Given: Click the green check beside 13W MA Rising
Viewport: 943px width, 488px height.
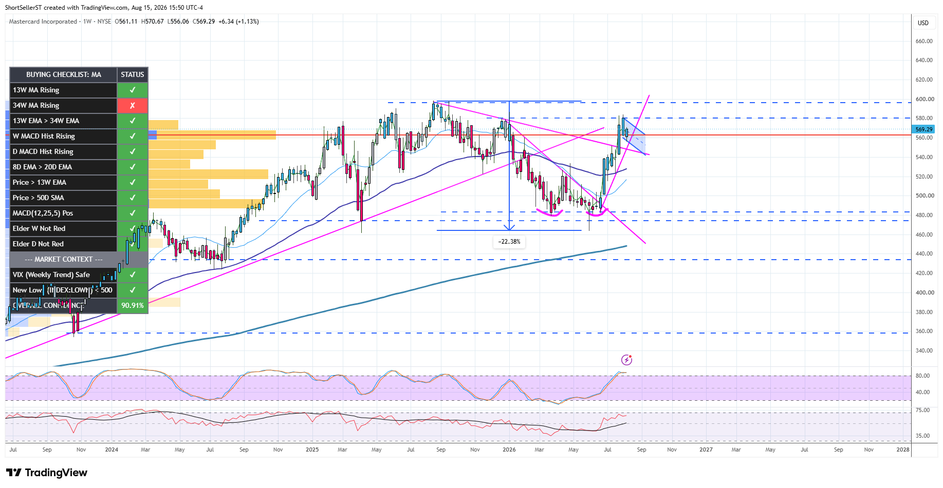Looking at the screenshot, I should [133, 90].
